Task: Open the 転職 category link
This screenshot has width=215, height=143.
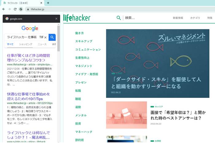Action: 78,91
